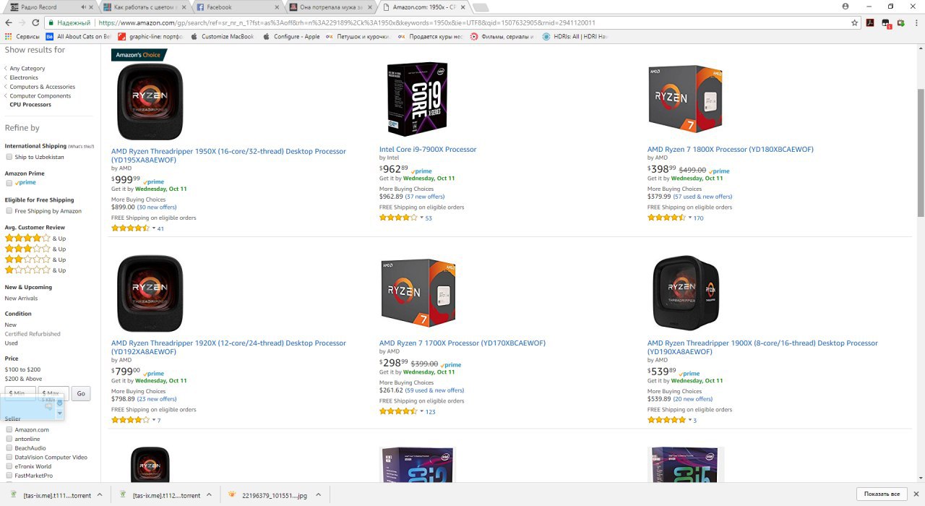This screenshot has height=506, width=925.
Task: Click the Threadripper 1950X product image
Action: [150, 101]
